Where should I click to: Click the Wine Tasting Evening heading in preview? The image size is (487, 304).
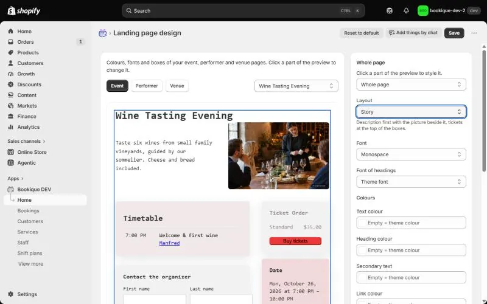(174, 116)
